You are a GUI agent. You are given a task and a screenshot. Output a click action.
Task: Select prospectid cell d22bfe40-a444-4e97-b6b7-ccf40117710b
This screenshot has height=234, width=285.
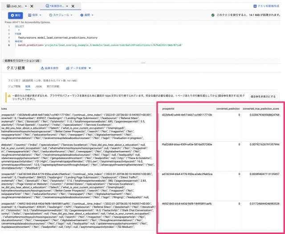pos(187,115)
